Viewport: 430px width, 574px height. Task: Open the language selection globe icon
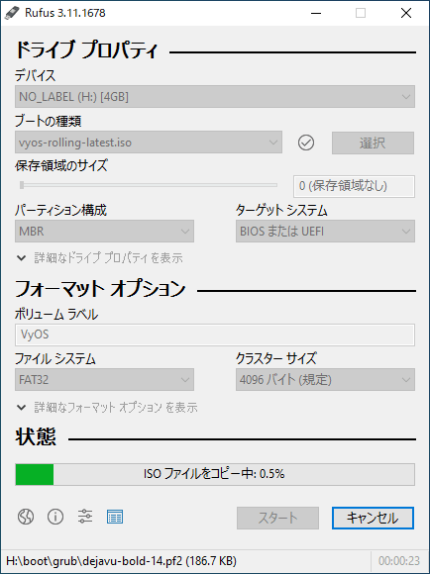tap(26, 517)
